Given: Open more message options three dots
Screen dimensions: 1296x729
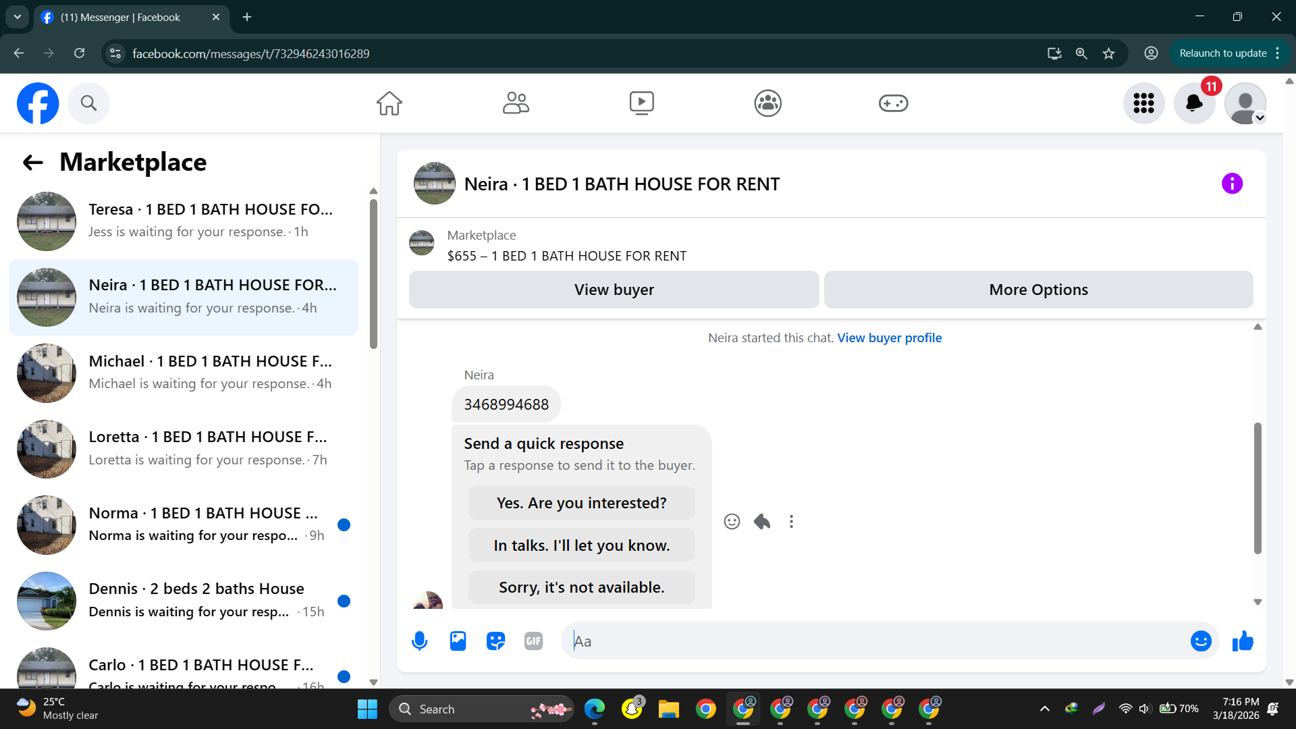Looking at the screenshot, I should tap(791, 522).
